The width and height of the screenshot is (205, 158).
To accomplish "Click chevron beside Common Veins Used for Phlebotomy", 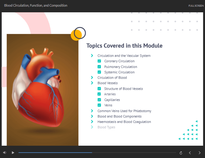I will pyautogui.click(x=92, y=111).
